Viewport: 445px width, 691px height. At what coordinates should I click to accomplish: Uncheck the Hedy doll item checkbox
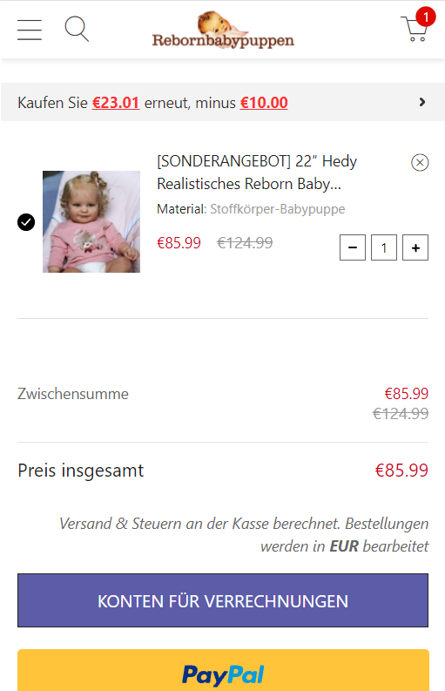[26, 222]
